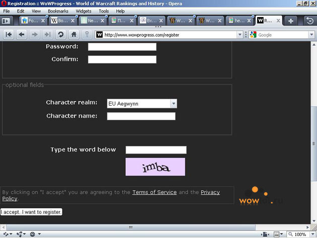Click 'I accept. I want to register.' button
This screenshot has height=238, width=317.
pos(31,212)
